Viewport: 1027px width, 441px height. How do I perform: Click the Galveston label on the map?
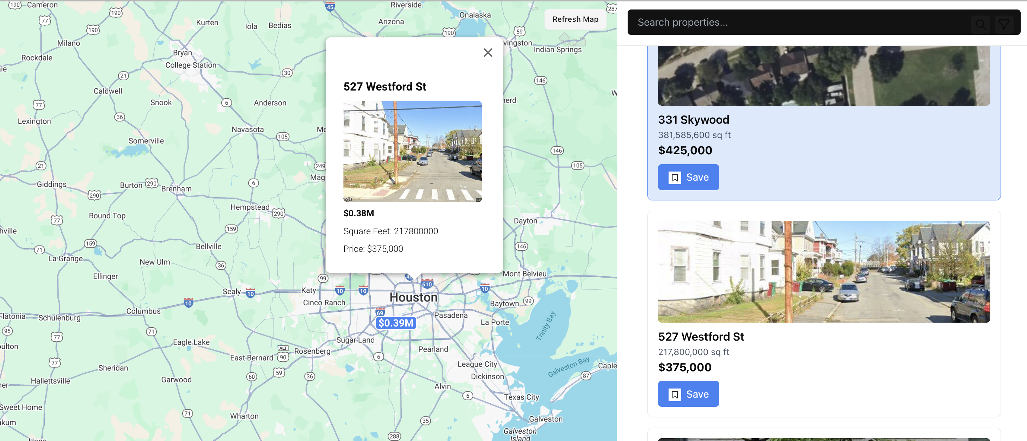point(545,419)
